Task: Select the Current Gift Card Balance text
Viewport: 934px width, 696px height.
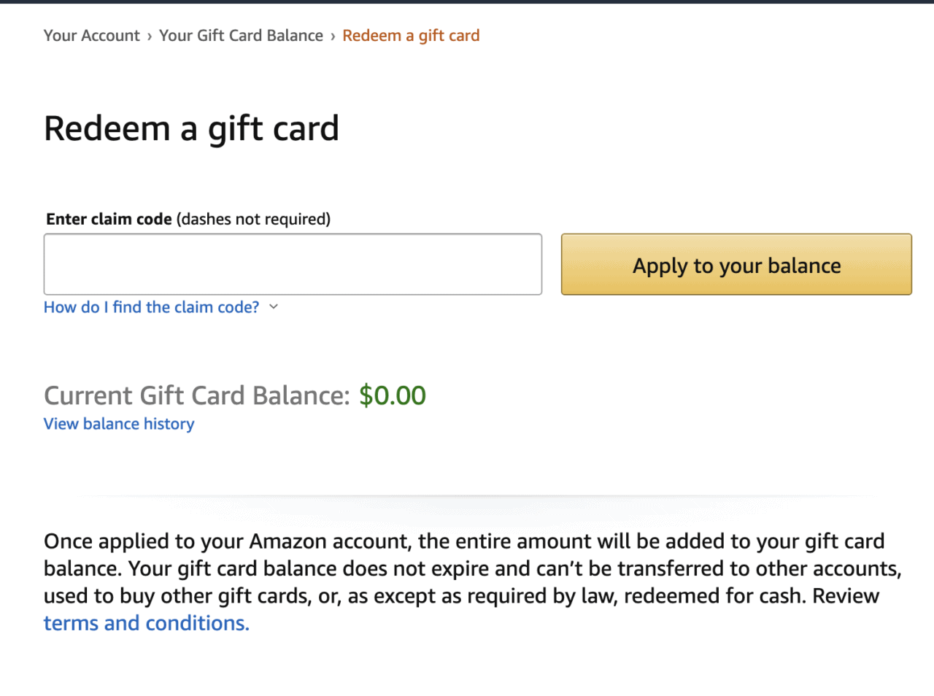Action: (197, 395)
